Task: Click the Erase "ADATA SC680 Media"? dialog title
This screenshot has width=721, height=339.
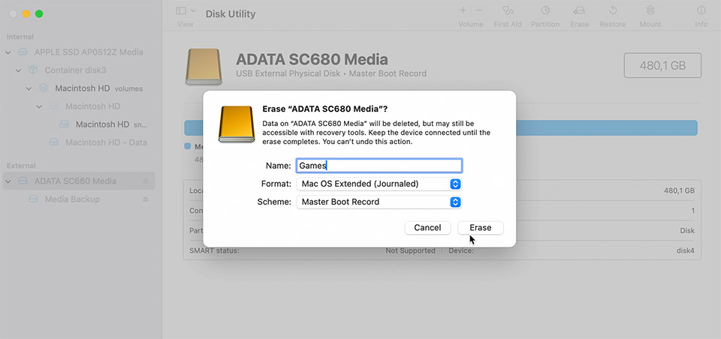Action: (x=325, y=109)
